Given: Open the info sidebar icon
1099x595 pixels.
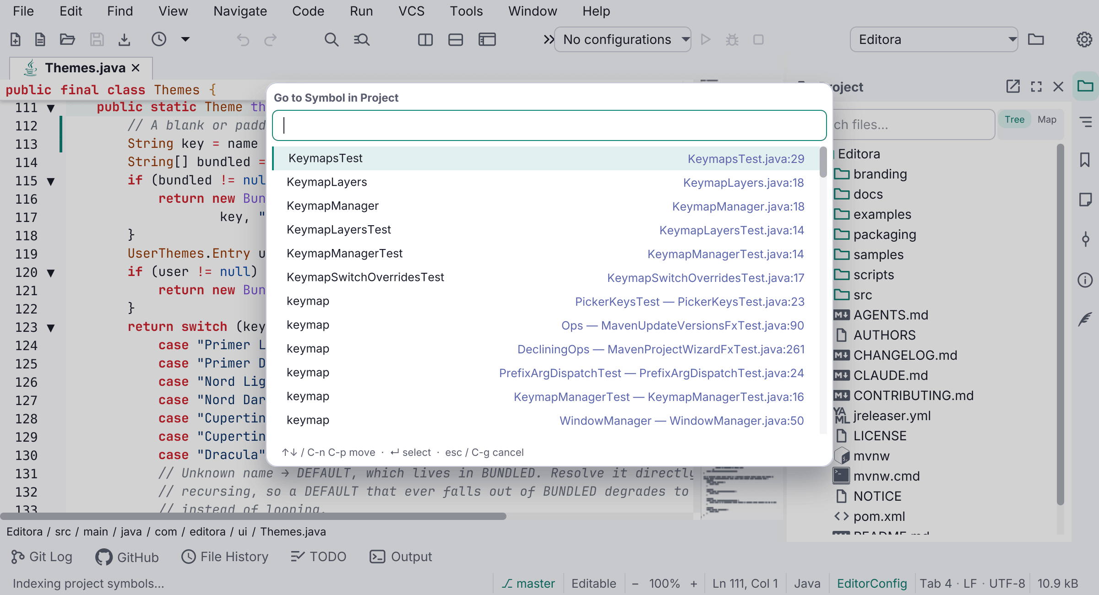Looking at the screenshot, I should tap(1085, 280).
